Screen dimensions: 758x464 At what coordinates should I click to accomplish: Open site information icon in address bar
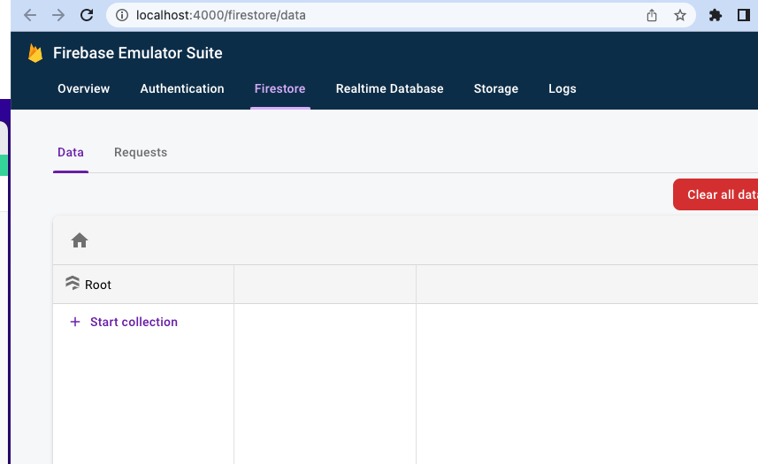pos(122,15)
